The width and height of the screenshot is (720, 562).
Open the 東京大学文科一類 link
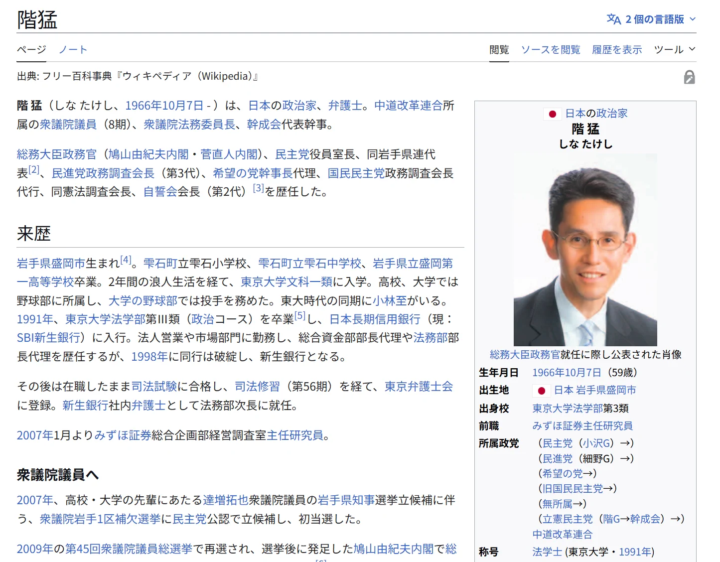[x=287, y=281]
